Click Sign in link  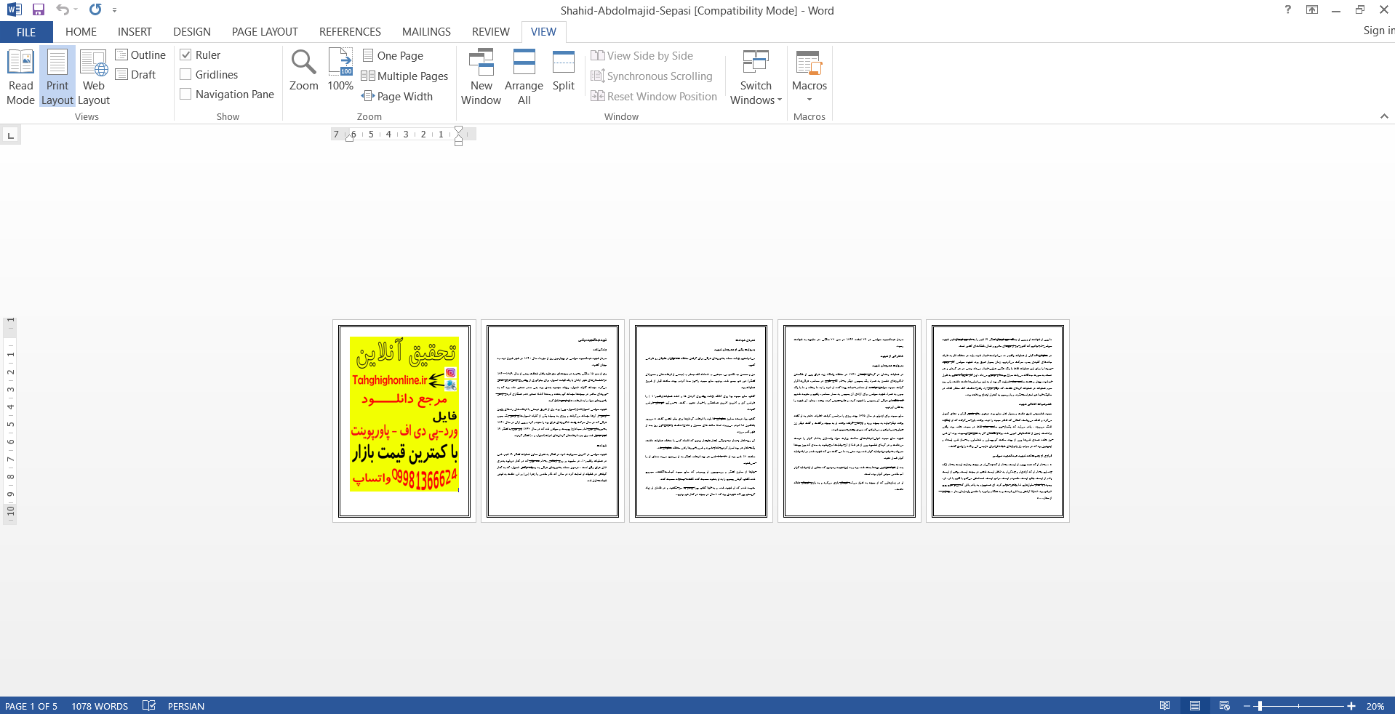(1378, 31)
